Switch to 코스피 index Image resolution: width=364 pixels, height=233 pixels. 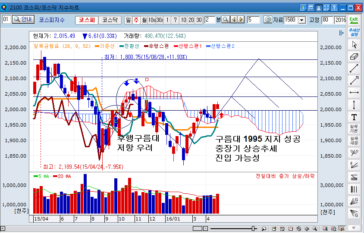point(87,20)
